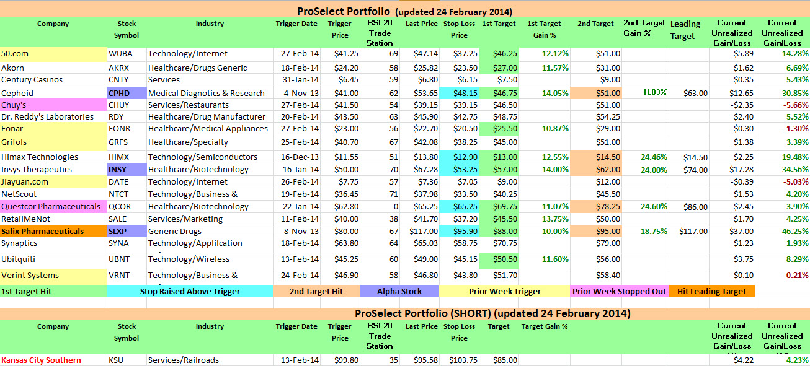The height and width of the screenshot is (366, 810).
Task: Select the Kansas City Southern cell
Action: 53,360
